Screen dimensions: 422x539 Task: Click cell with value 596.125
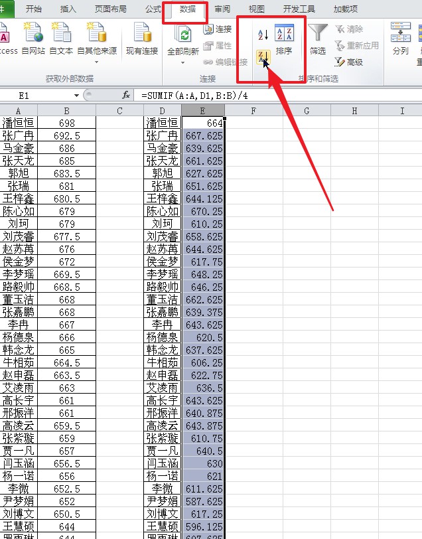coord(203,526)
